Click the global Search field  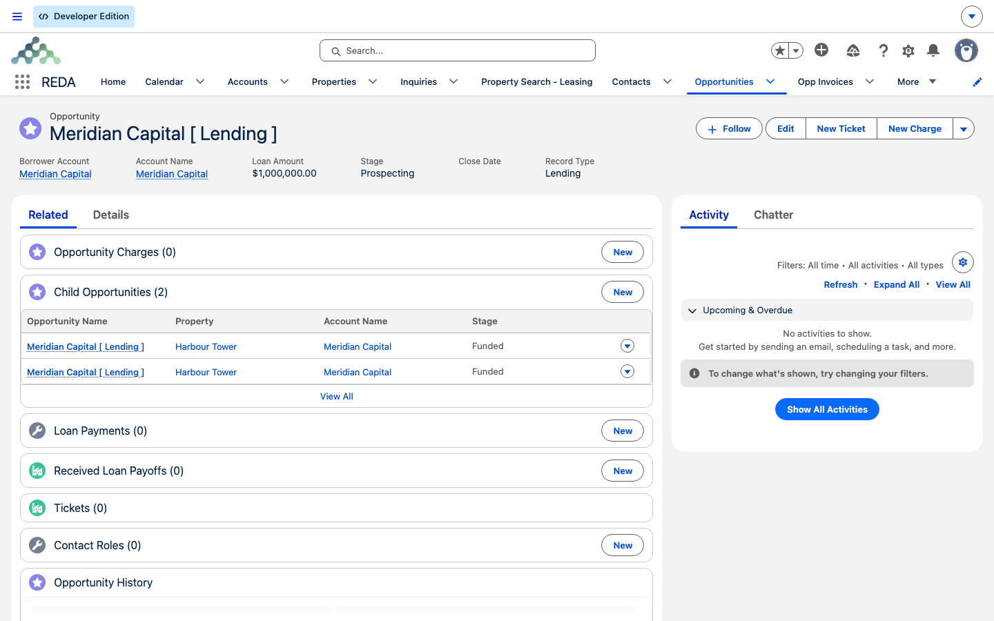coord(458,50)
